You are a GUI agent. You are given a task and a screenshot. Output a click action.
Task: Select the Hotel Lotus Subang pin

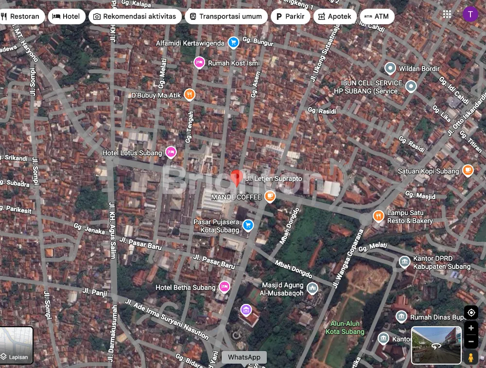[x=171, y=152]
